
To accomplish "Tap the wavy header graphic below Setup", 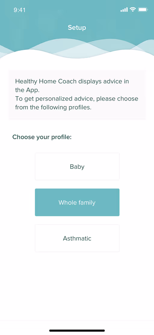I will pos(77,48).
